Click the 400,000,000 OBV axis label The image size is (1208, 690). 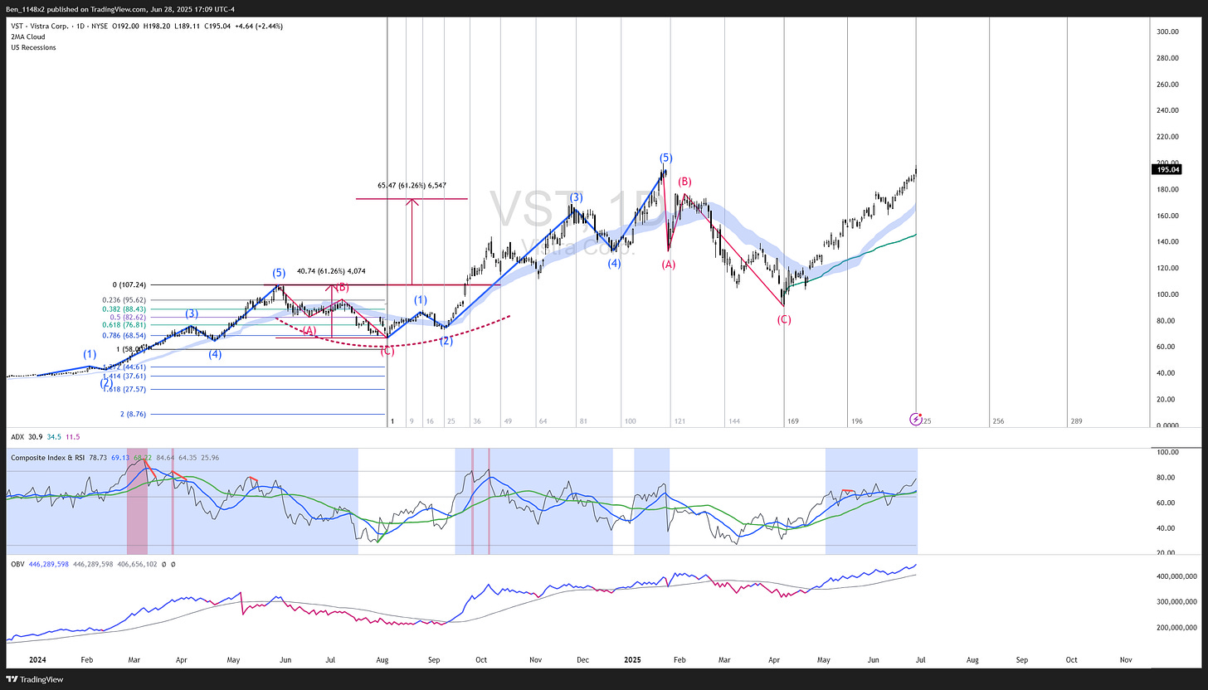pos(1176,576)
